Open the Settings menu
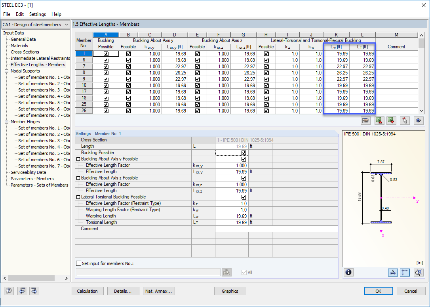Screen dimensions: 430x307 coord(37,14)
